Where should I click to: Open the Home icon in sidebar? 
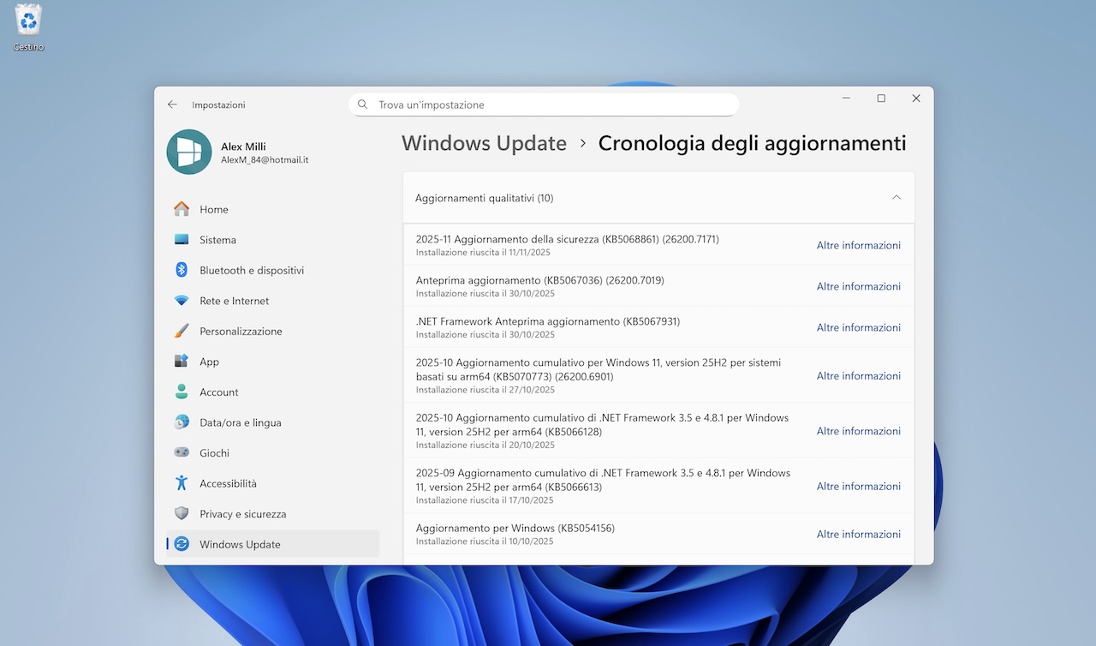pos(182,209)
